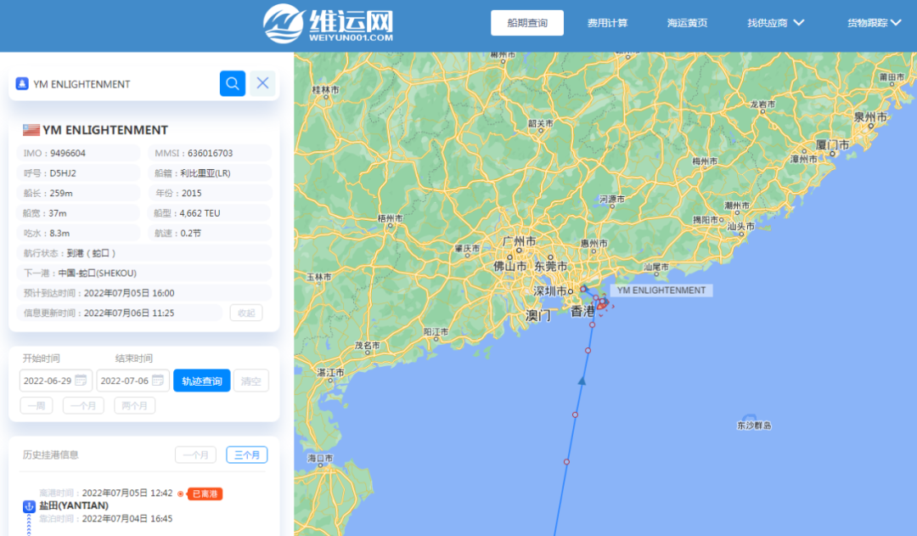Open the 海运黄页 tab
The image size is (917, 536).
point(687,23)
